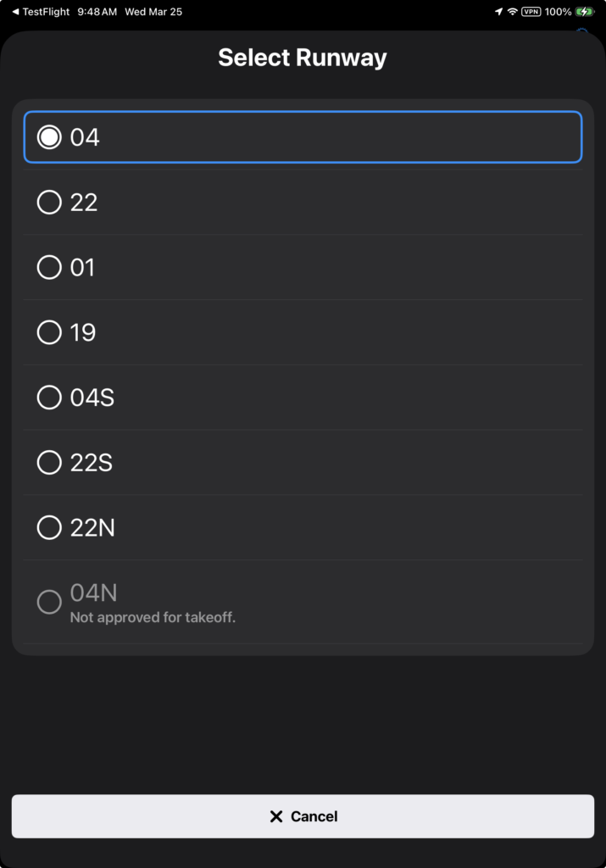Viewport: 606px width, 868px height.
Task: Tap the back arrow to TestFlight
Action: click(15, 12)
